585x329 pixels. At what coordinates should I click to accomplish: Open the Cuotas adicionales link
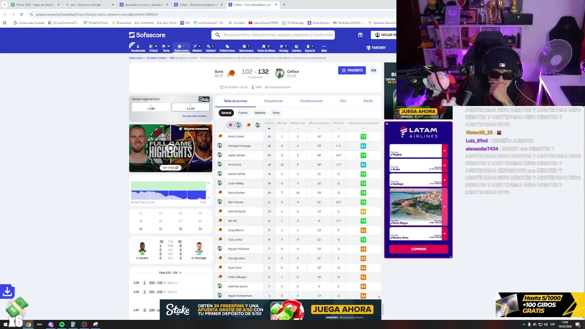(x=194, y=116)
